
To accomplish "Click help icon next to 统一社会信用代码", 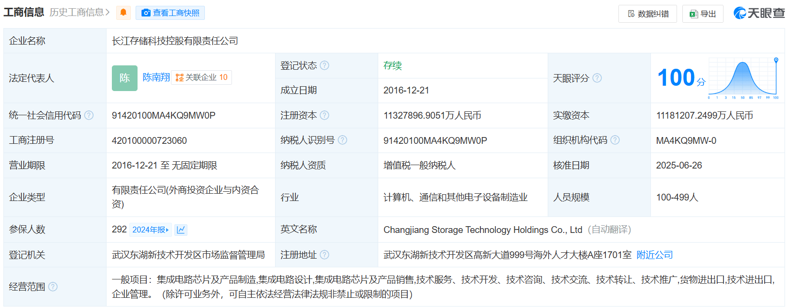I will coord(89,115).
